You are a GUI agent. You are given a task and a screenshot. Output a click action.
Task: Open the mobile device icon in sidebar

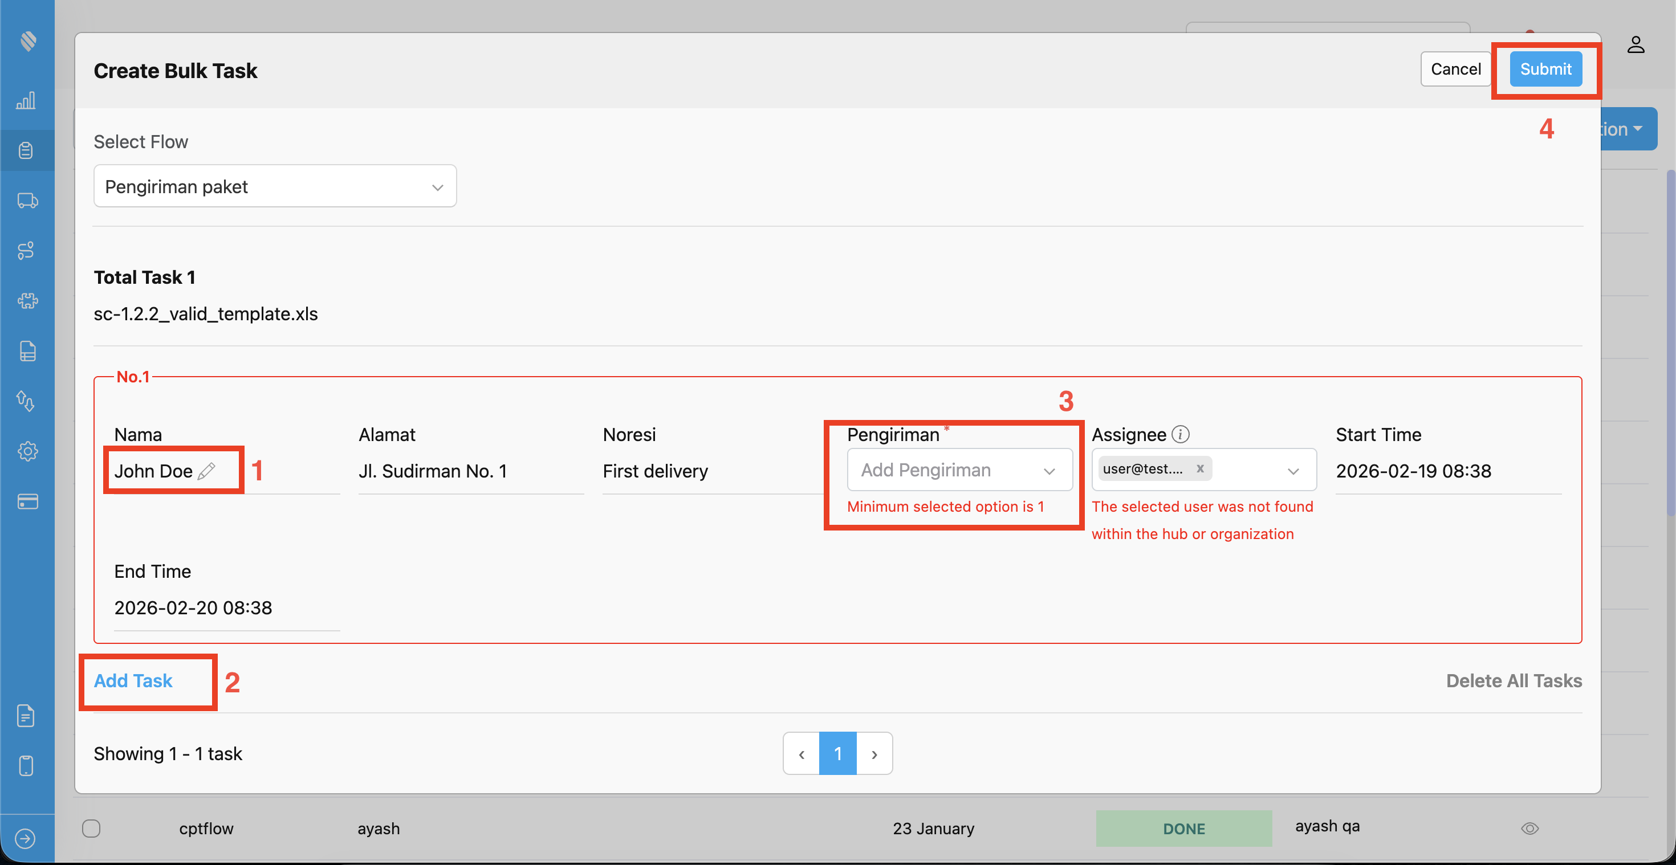click(27, 765)
